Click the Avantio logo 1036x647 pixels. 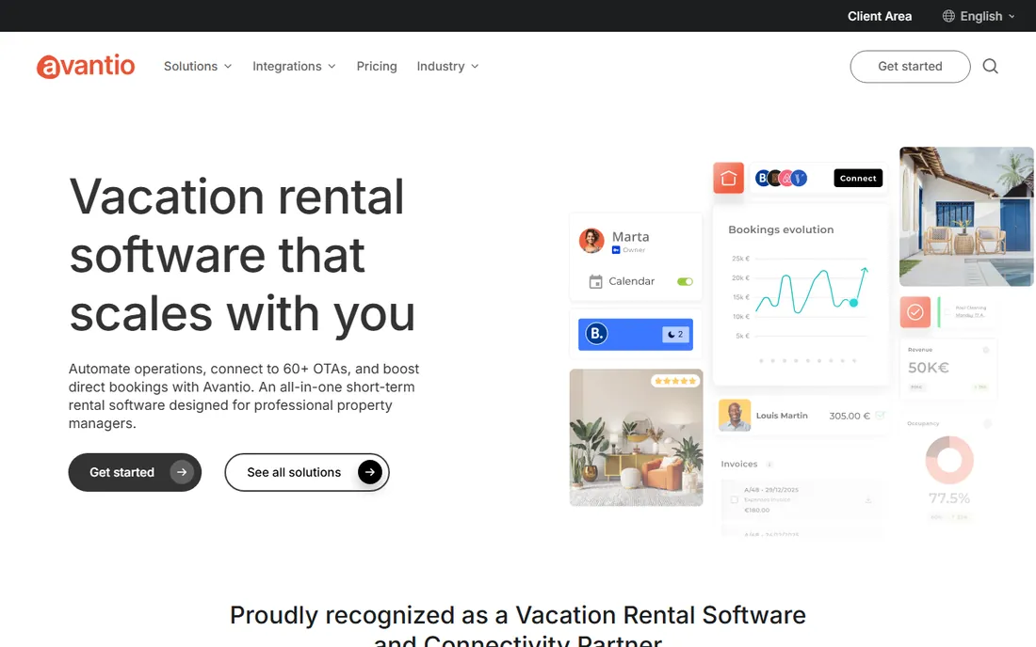pos(86,67)
